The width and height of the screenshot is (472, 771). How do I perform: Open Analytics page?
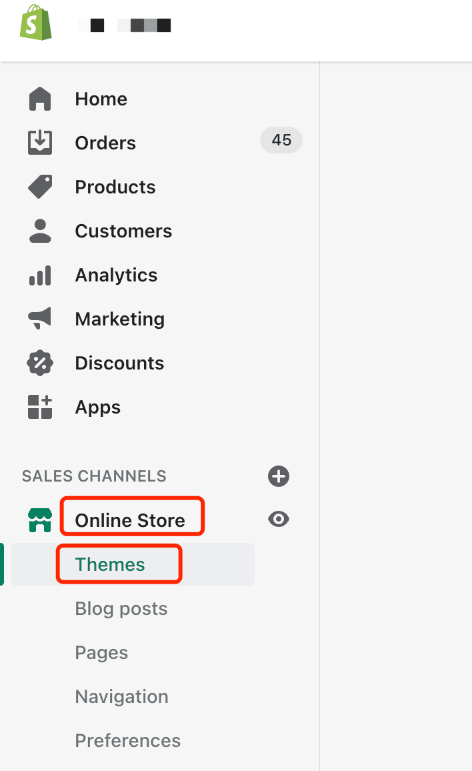(x=116, y=275)
